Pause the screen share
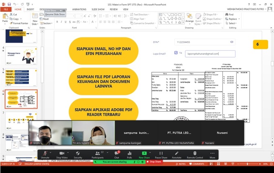The image size is (274, 173). [161, 154]
